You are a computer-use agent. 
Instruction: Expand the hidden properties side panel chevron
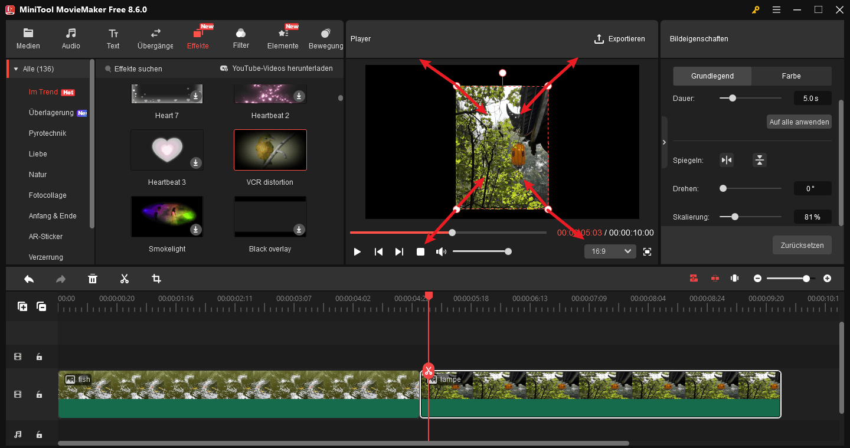click(x=663, y=142)
